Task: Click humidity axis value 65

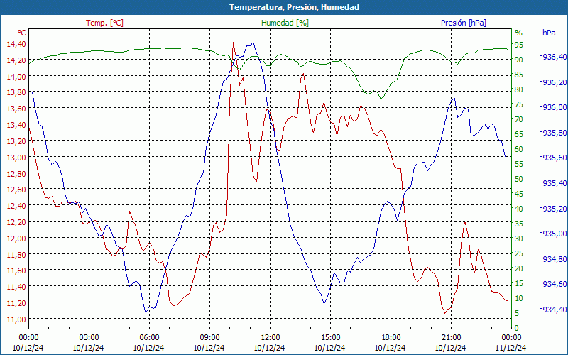Action: pos(519,134)
